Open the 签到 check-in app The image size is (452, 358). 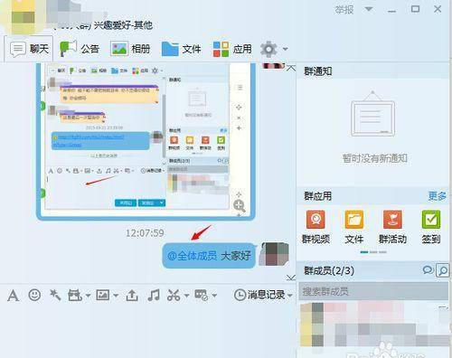pyautogui.click(x=431, y=227)
